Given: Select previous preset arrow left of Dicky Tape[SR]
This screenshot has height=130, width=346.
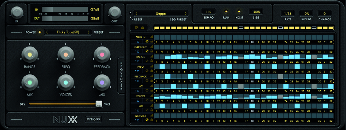Looking at the screenshot, I should pos(47,32).
